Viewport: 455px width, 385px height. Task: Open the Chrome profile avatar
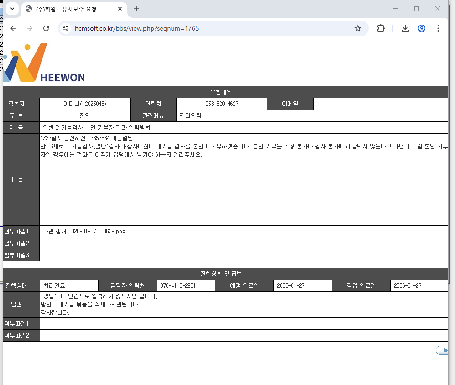(422, 28)
